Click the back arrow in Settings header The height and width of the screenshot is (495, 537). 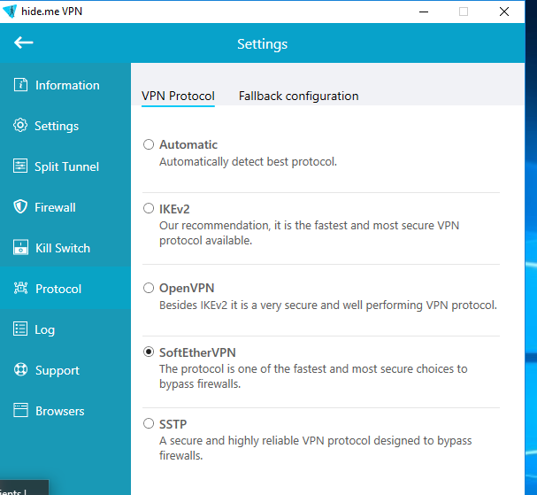click(x=24, y=43)
